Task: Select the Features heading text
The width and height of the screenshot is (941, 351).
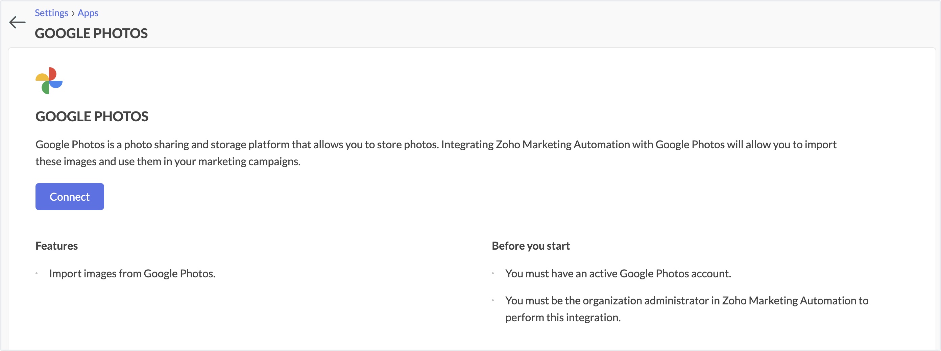Action: coord(57,246)
